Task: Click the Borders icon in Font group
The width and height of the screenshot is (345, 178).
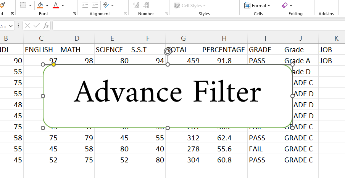Action: (23, 5)
